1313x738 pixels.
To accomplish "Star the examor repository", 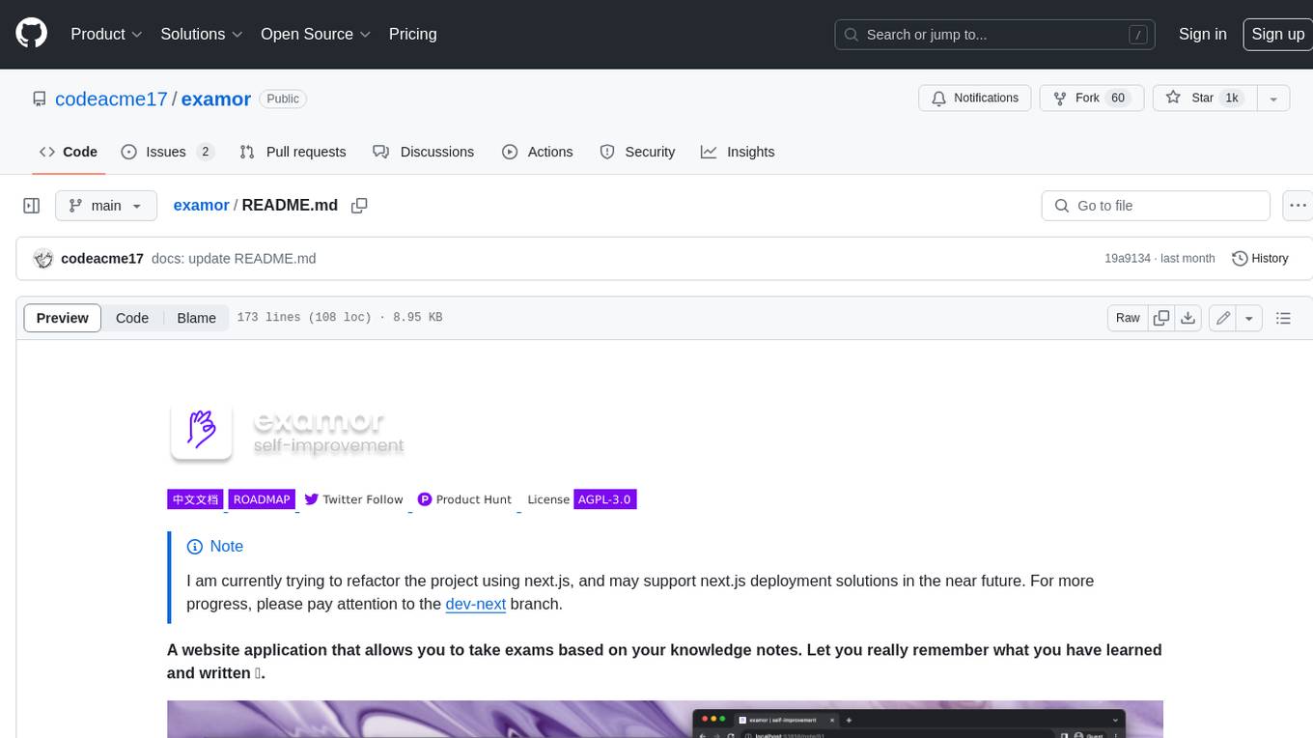I will [x=1204, y=99].
